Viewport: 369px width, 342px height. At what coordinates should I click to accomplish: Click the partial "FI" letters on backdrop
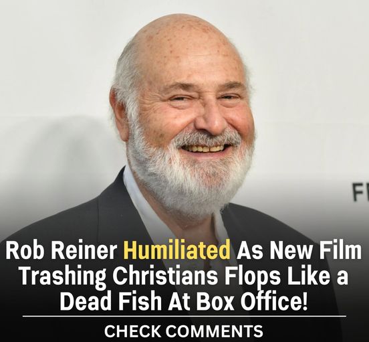pos(360,192)
